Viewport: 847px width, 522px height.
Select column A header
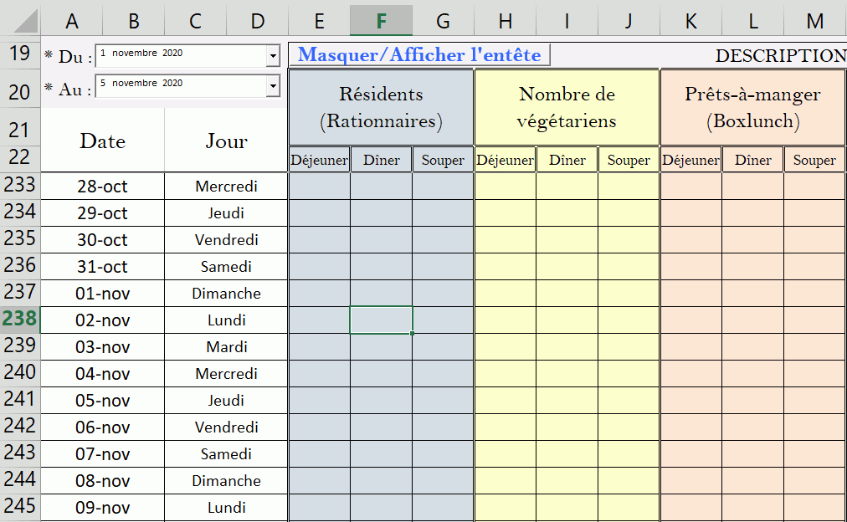pos(72,21)
